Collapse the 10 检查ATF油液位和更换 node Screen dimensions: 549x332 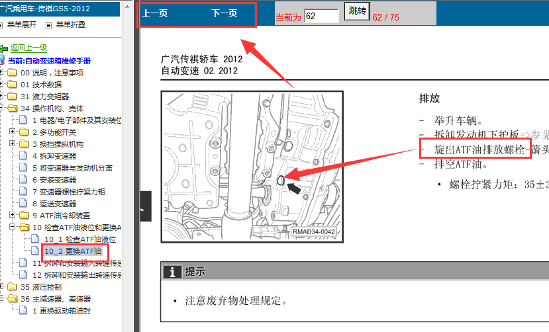click(13, 227)
